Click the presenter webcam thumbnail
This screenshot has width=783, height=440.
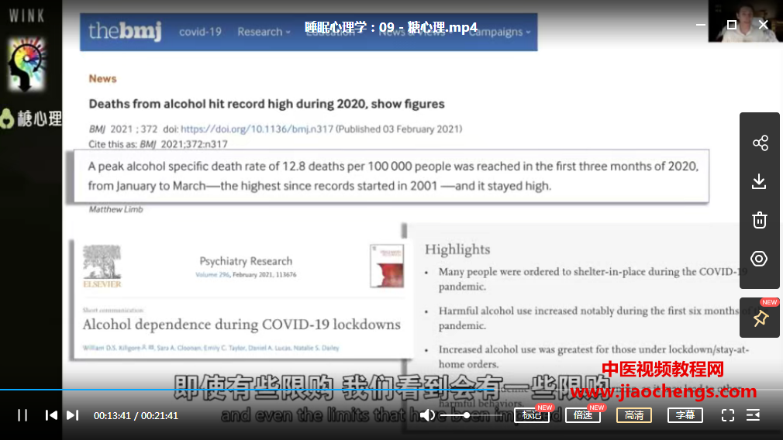point(745,21)
